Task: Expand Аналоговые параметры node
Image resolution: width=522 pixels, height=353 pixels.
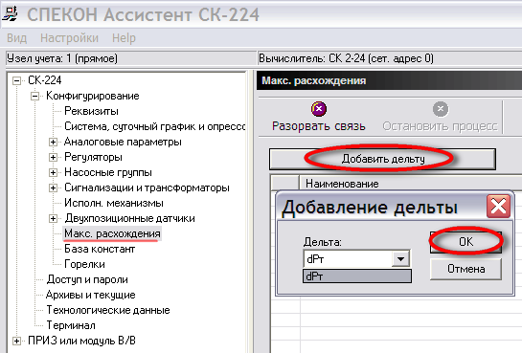Action: click(x=53, y=143)
